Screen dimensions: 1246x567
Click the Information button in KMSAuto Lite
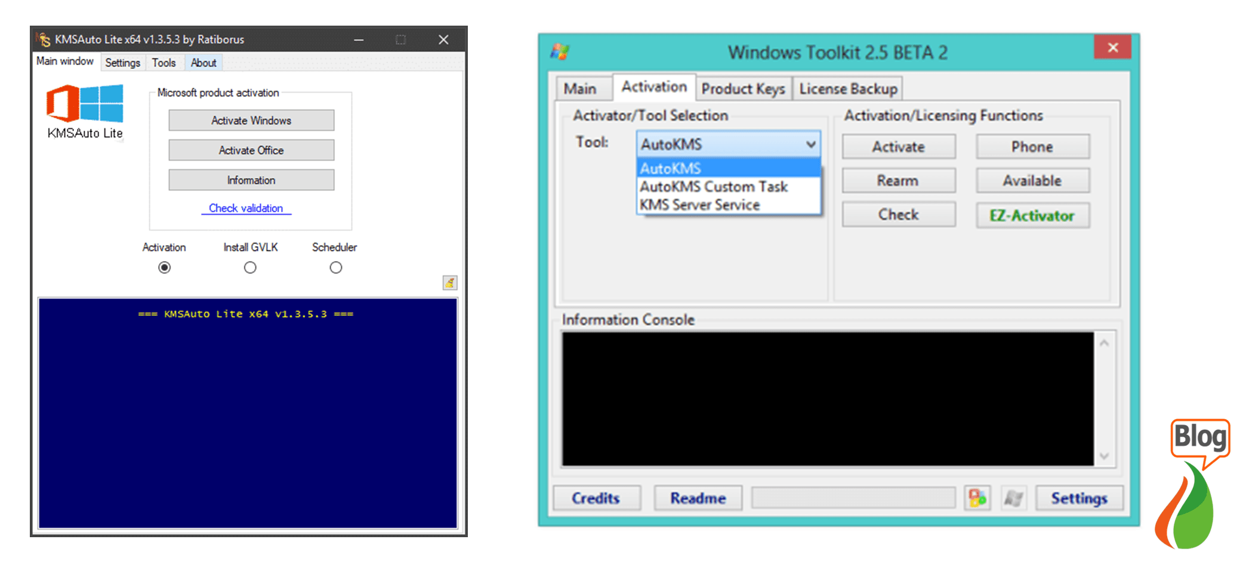[251, 180]
